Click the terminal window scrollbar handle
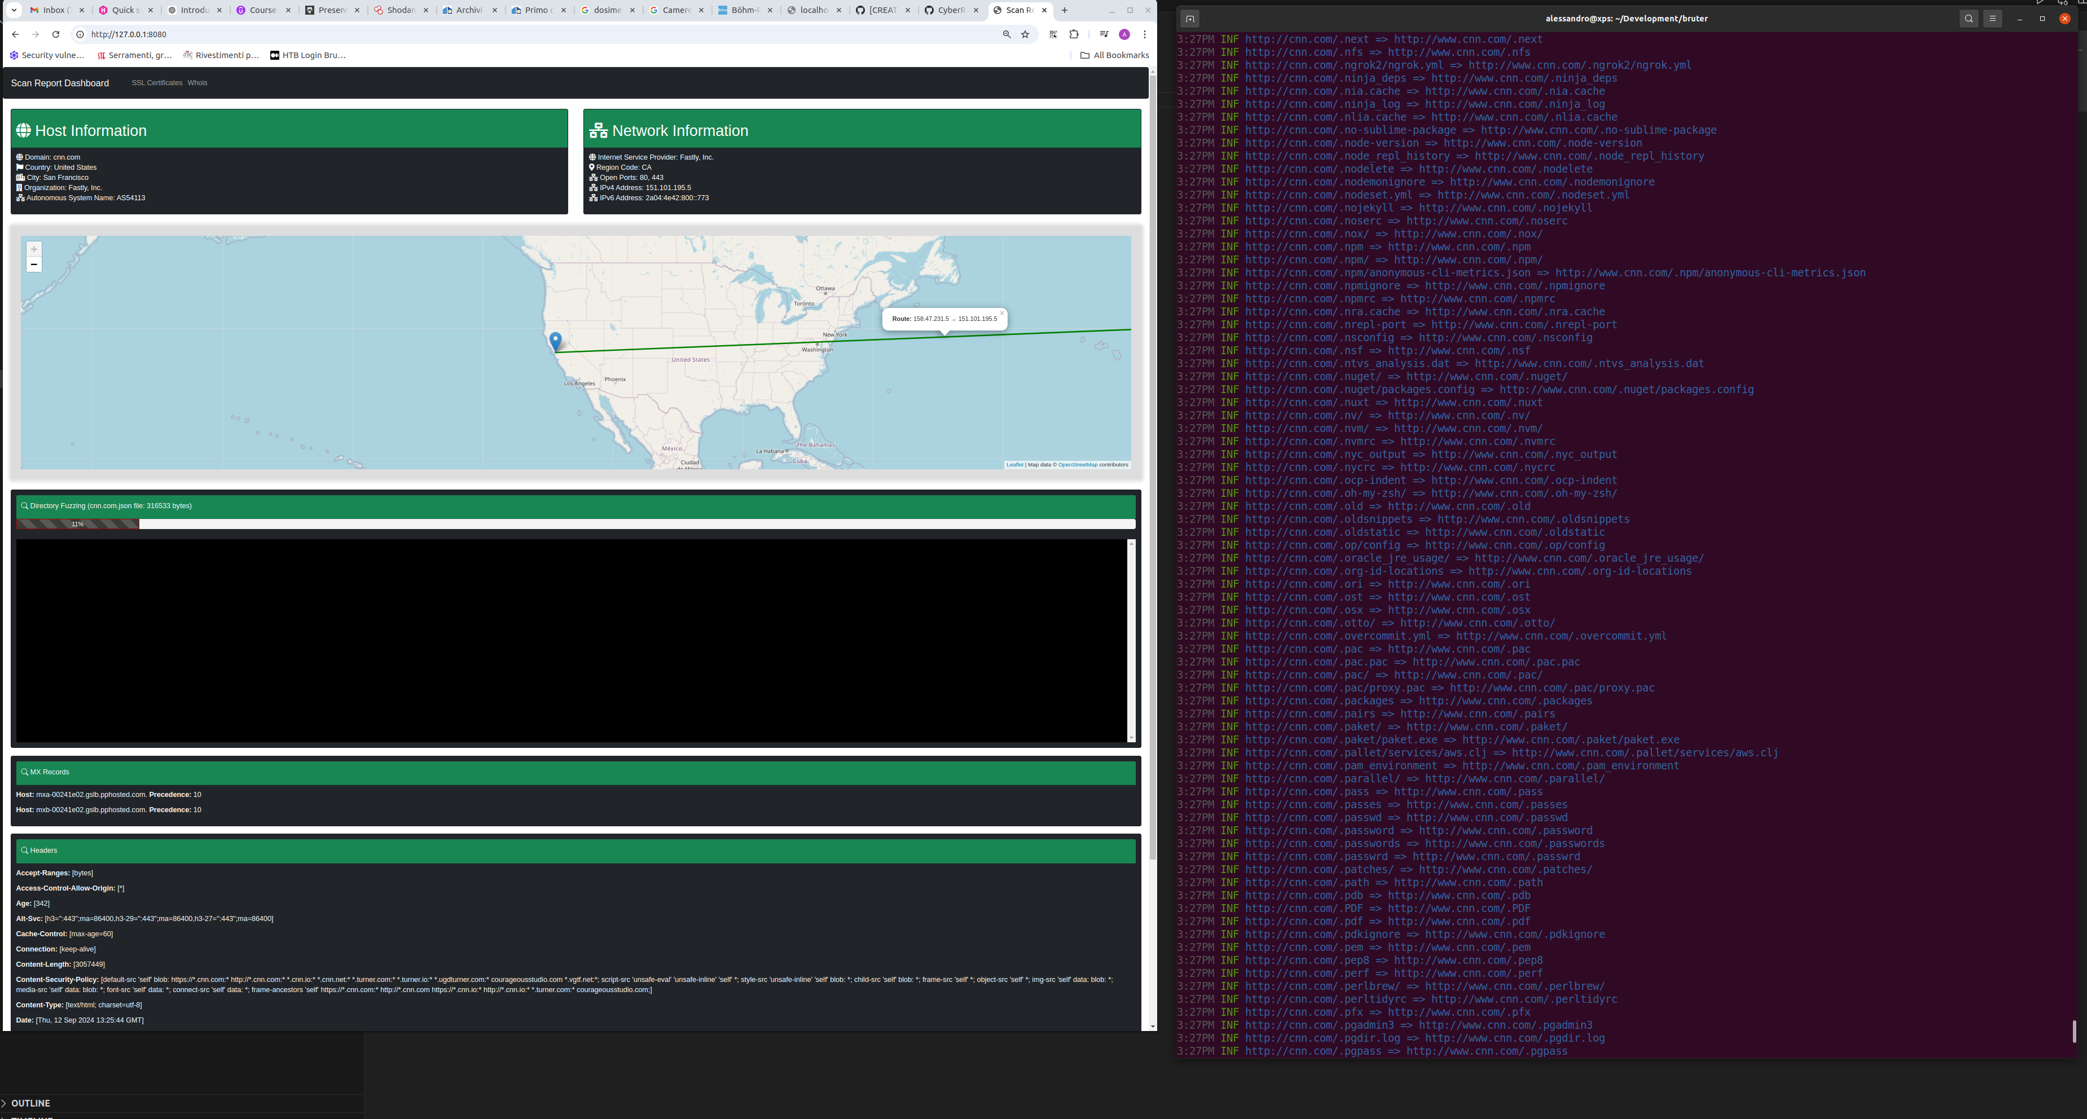The width and height of the screenshot is (2087, 1119). click(2074, 1032)
